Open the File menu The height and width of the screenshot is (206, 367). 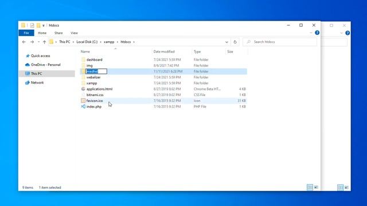(x=26, y=33)
